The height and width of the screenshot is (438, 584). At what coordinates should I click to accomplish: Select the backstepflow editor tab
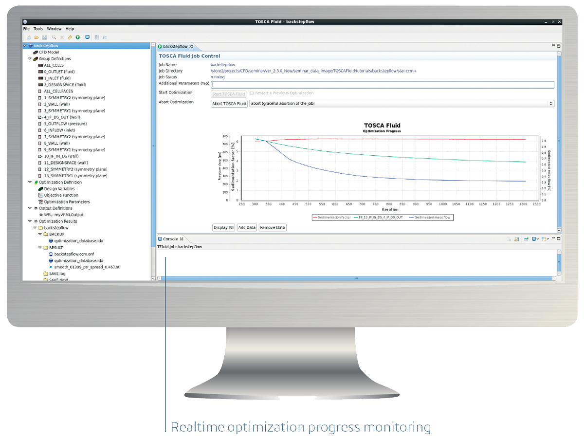pos(176,46)
